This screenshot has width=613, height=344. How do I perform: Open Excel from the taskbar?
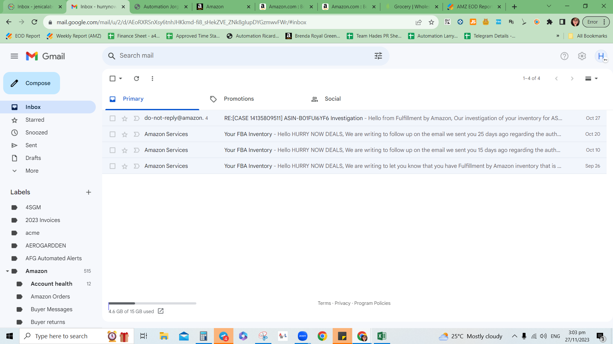382,336
